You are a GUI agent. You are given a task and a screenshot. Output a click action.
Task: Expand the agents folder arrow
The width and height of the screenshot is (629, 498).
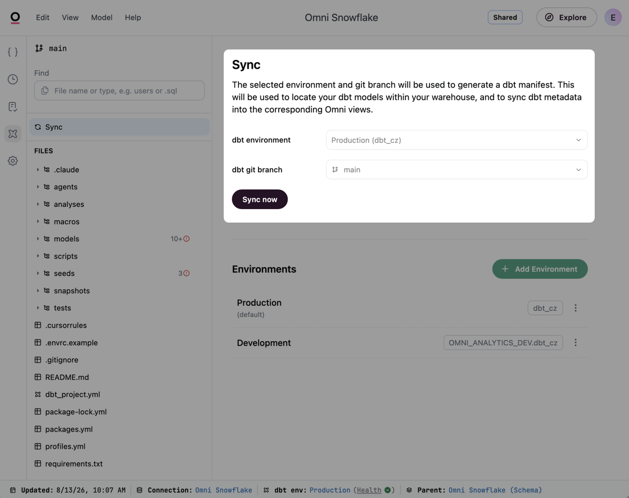[x=38, y=187]
